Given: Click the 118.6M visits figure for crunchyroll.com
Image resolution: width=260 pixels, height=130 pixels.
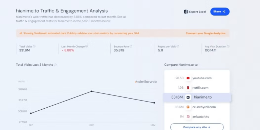Looking at the screenshot, I should coord(179,107).
